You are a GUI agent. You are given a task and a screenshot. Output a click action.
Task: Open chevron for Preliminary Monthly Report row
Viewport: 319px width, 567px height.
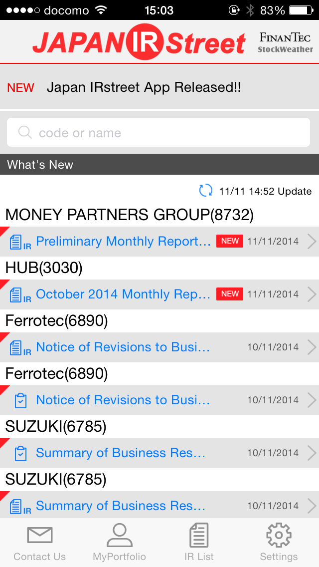(x=312, y=242)
